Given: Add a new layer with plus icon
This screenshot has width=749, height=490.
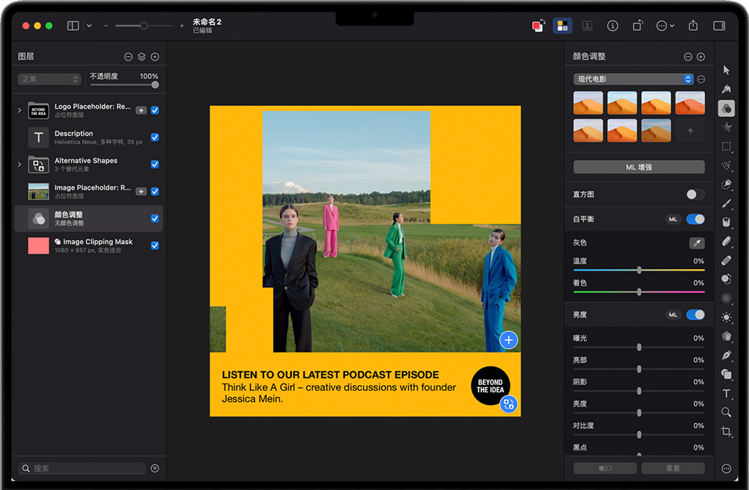Looking at the screenshot, I should coord(155,56).
